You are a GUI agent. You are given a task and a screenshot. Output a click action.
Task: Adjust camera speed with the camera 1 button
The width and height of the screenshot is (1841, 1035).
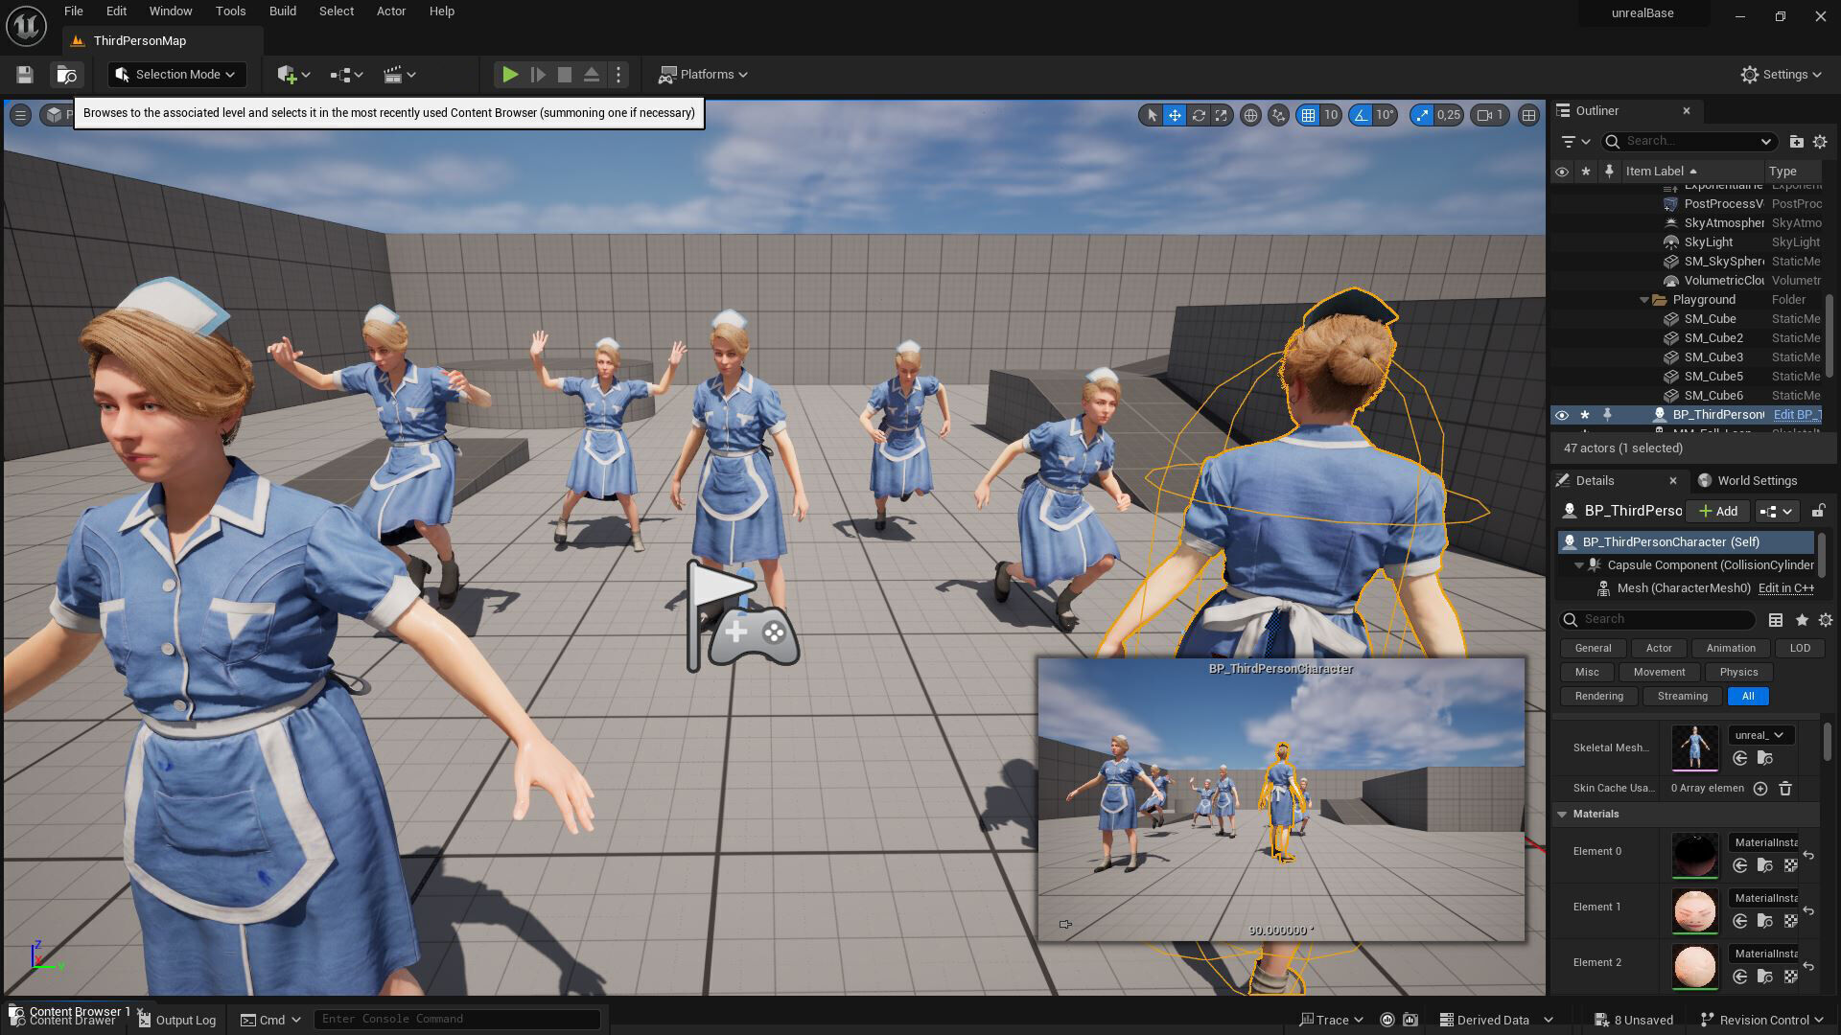(x=1490, y=115)
